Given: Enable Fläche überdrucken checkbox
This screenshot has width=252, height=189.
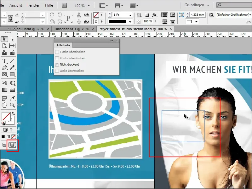Looking at the screenshot, I should 57,52.
